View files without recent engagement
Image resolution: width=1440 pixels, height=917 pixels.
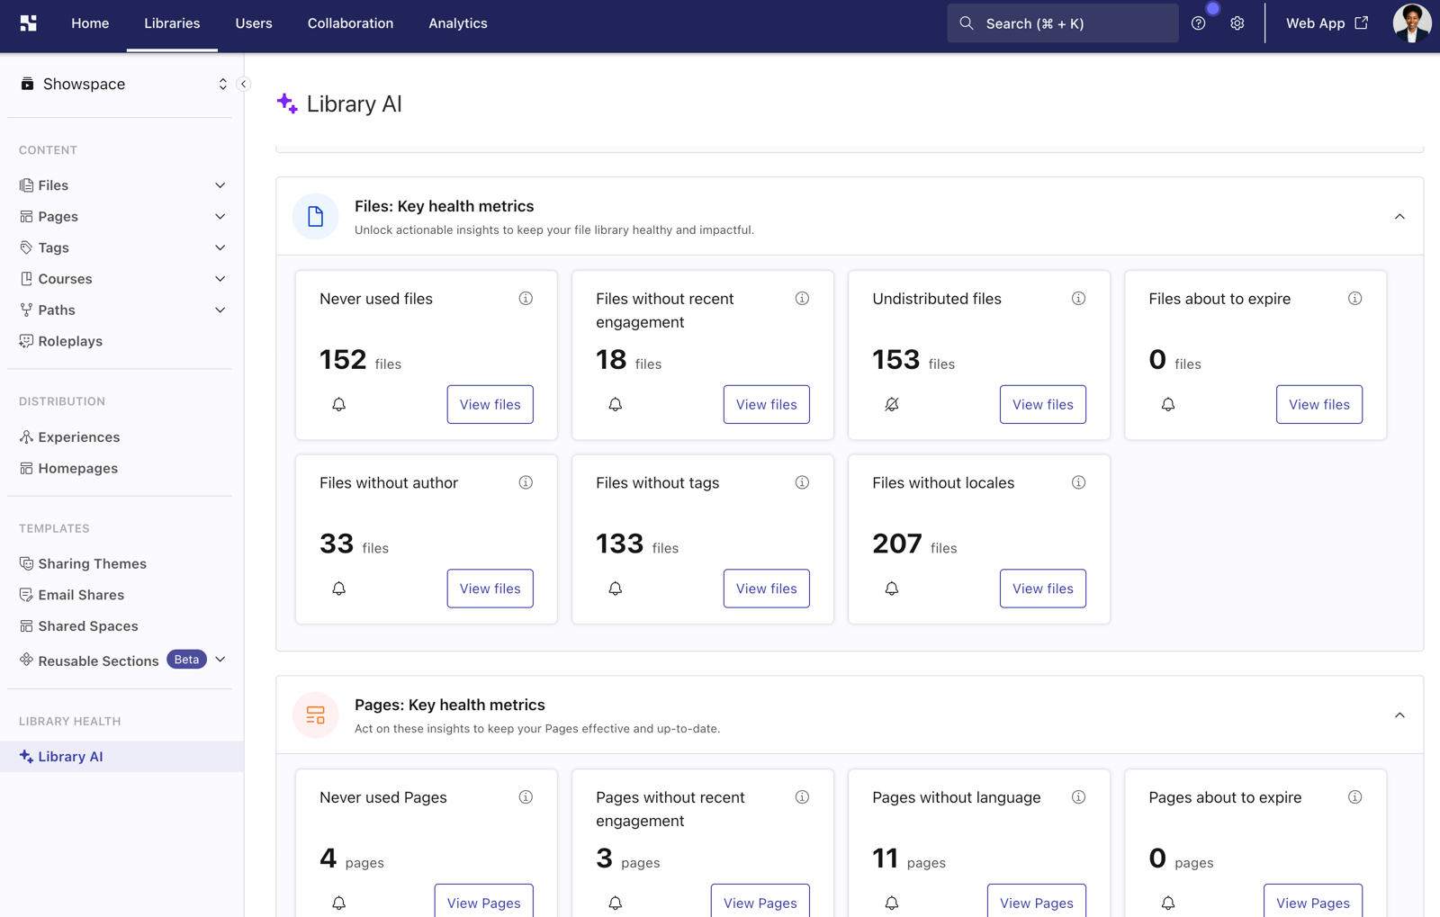766,404
